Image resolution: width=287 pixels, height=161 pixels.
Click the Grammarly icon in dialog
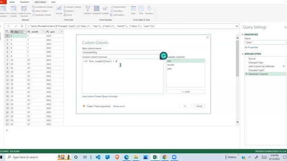pyautogui.click(x=163, y=55)
